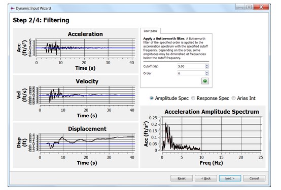Screen dimensions: 281x190
Task: Click the Order input field
Action: tap(191, 73)
